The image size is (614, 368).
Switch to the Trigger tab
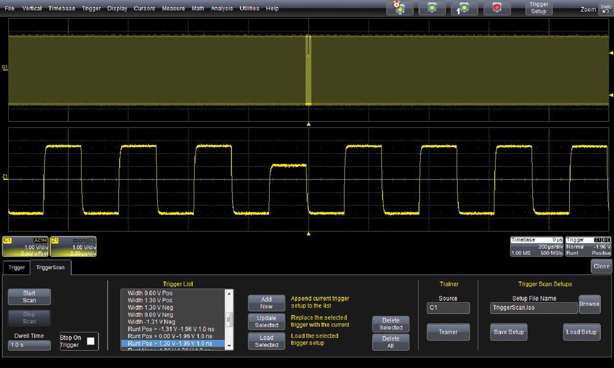click(x=16, y=267)
